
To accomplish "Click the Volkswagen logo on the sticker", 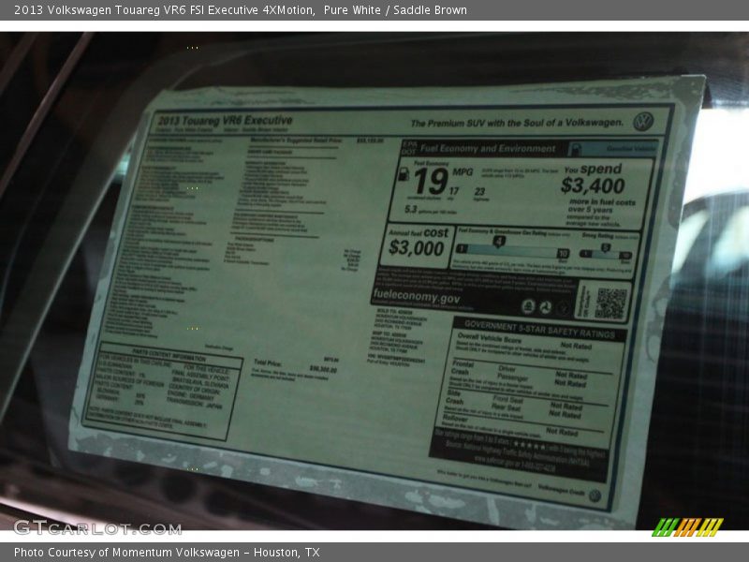I will pos(643,122).
